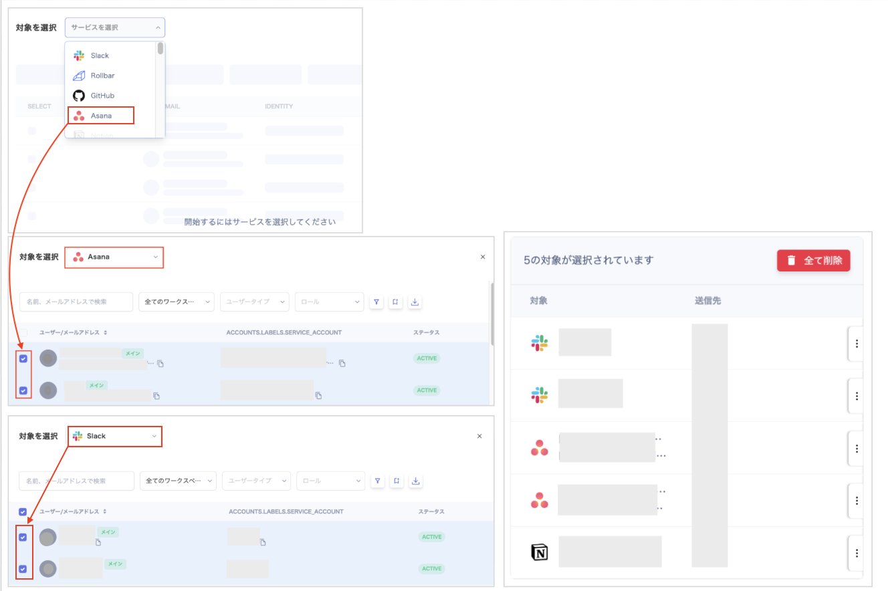Copy the service account of the first Slack user
Viewport: 888px width, 591px height.
[263, 542]
